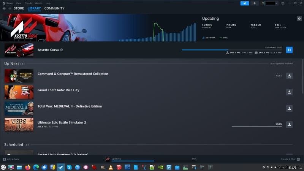Click the Auto-updates enabled label
Screen dimensions: 304x171
pyautogui.click(x=281, y=63)
